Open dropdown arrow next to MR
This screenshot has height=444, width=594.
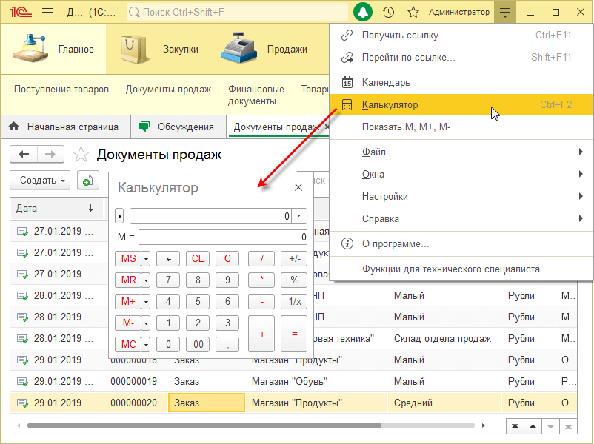point(146,280)
